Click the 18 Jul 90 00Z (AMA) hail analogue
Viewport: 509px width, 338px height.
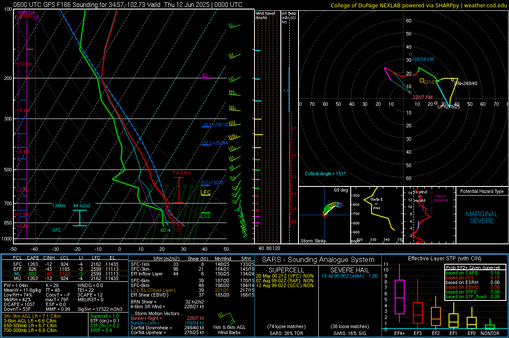349,276
